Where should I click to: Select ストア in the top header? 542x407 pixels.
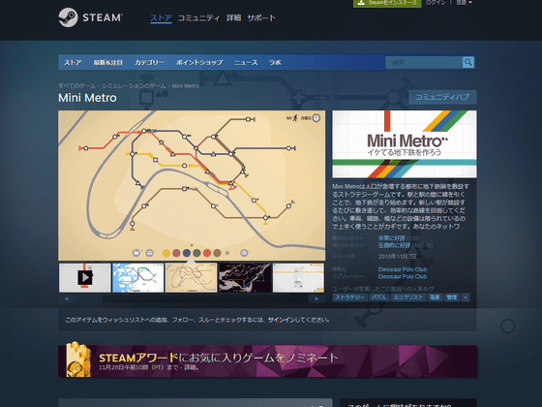tap(161, 18)
